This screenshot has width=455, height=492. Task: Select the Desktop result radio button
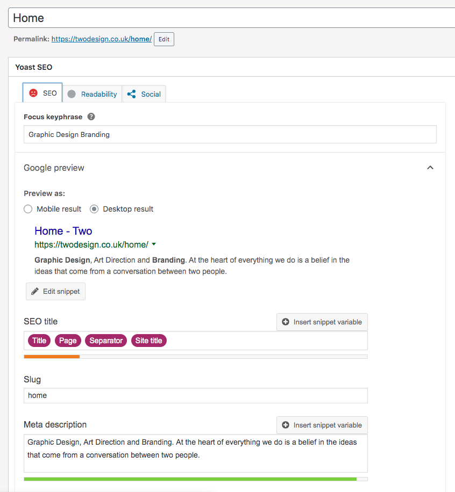point(94,209)
